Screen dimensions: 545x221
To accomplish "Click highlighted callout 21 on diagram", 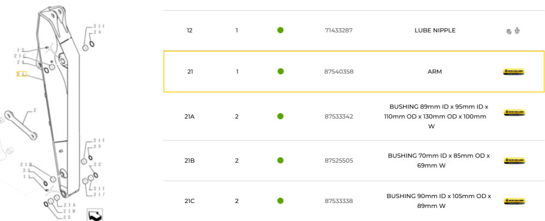I will tap(22, 73).
